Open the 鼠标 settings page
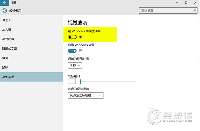The image size is (200, 131). coord(32,67)
